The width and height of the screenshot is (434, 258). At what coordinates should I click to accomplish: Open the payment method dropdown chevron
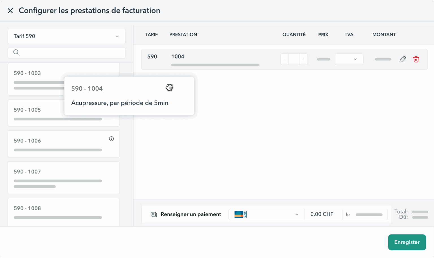[x=297, y=214]
